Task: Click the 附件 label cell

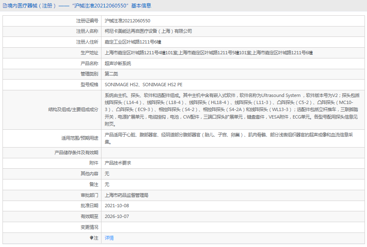Action: tap(52, 163)
